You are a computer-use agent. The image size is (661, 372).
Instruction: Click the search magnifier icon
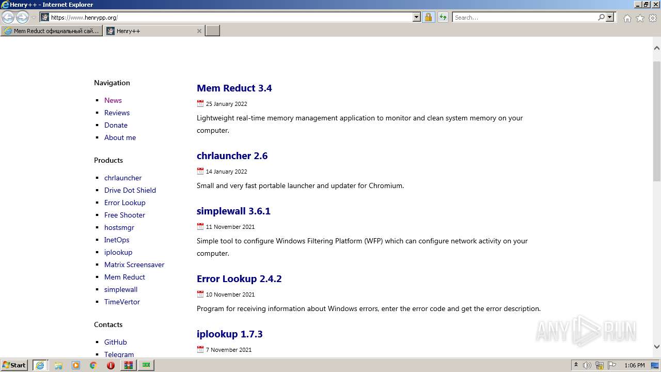point(601,17)
